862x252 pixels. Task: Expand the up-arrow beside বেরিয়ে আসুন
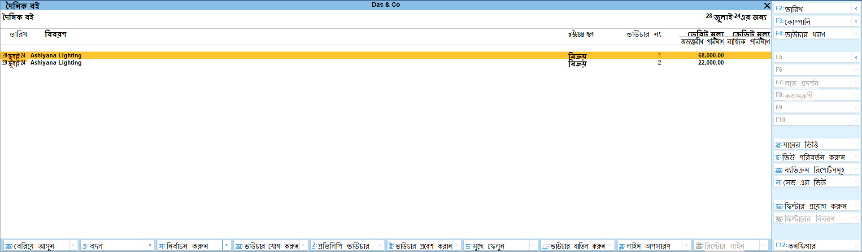pyautogui.click(x=73, y=246)
